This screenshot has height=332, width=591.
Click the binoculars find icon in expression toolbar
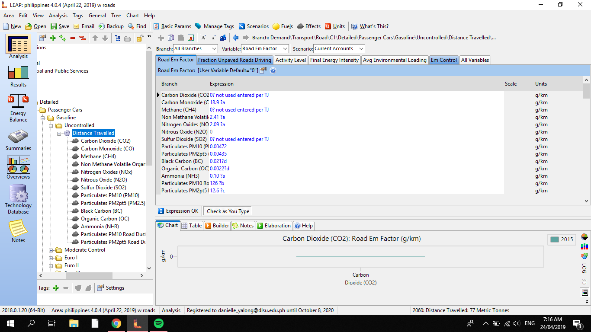(223, 38)
